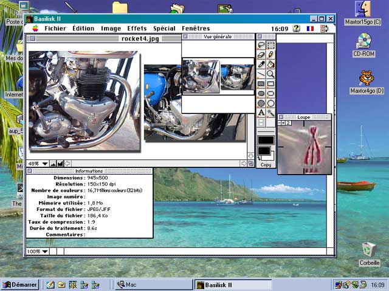389x291 pixels.
Task: Select the outlined rectangle tool
Action: (270, 84)
